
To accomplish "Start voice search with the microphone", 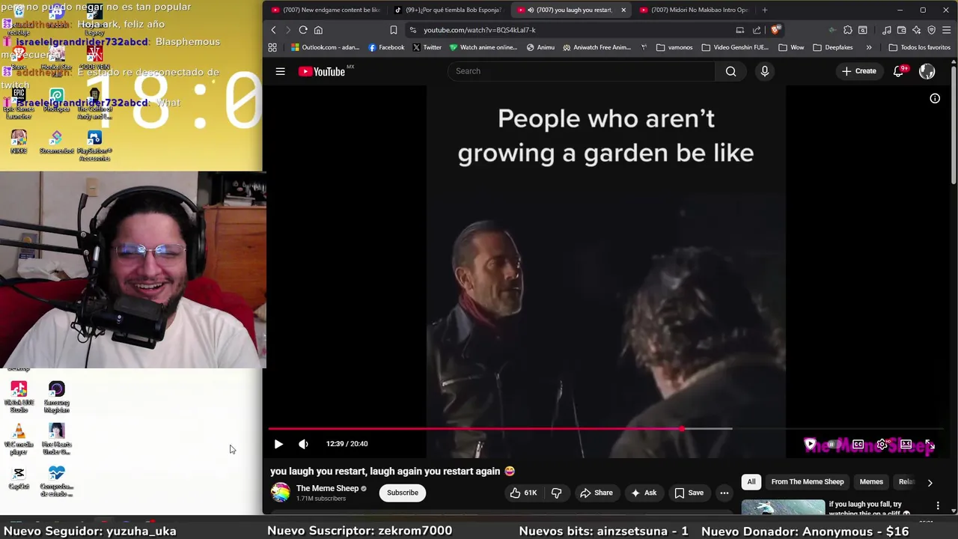I will pos(764,71).
